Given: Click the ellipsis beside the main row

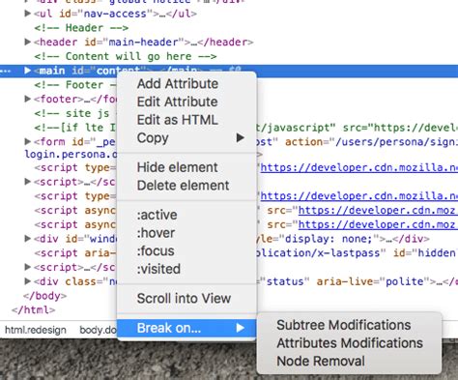Looking at the screenshot, I should point(5,71).
